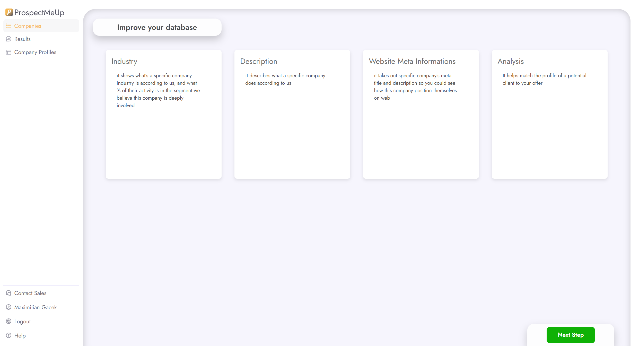This screenshot has width=639, height=346.
Task: Select the Industry card
Action: tap(163, 114)
